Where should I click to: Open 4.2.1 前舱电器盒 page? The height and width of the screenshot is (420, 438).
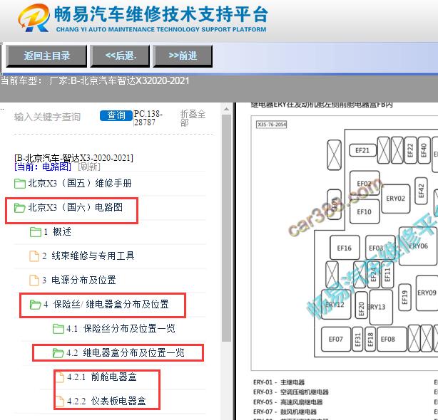(x=102, y=377)
